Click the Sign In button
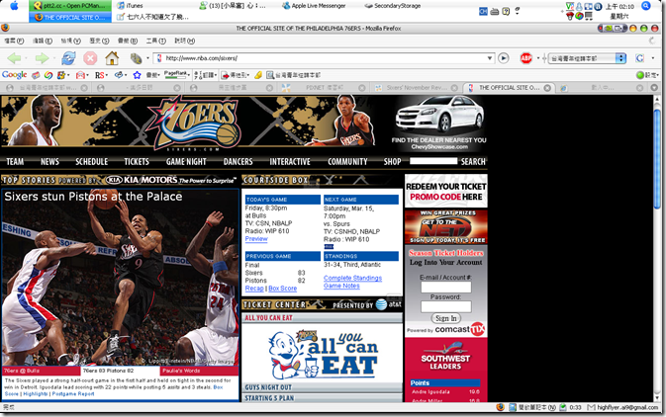Screen dimensions: 666x417 [x=446, y=318]
